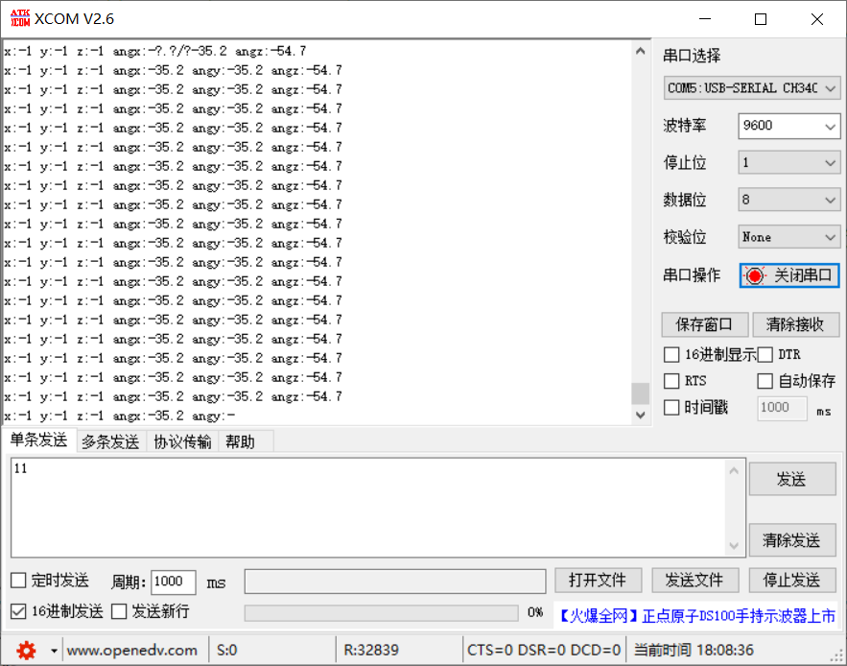Uncheck the 16进制发送 checkbox
Viewport: 847px width, 666px height.
[x=18, y=611]
